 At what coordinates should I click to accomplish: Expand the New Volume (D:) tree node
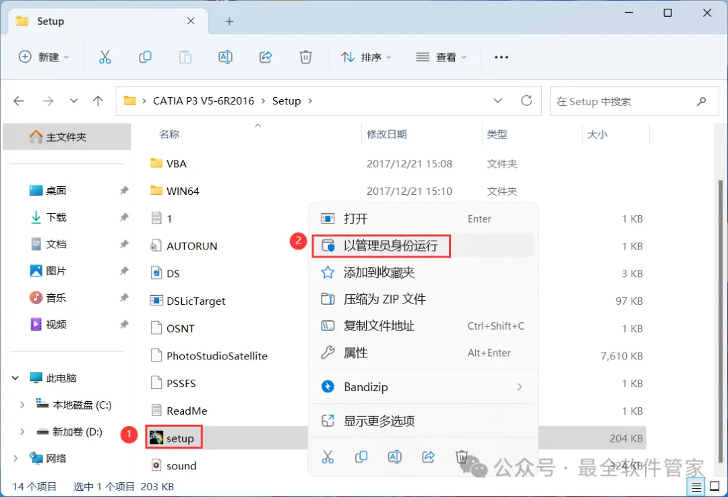click(x=22, y=432)
